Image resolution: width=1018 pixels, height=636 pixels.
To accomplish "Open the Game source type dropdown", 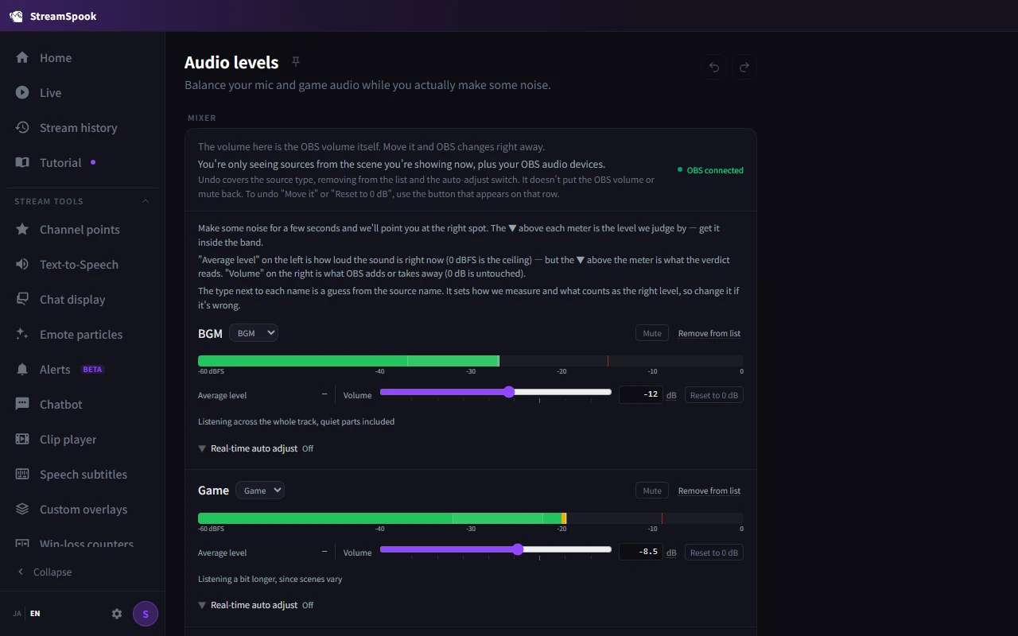I will pos(260,491).
